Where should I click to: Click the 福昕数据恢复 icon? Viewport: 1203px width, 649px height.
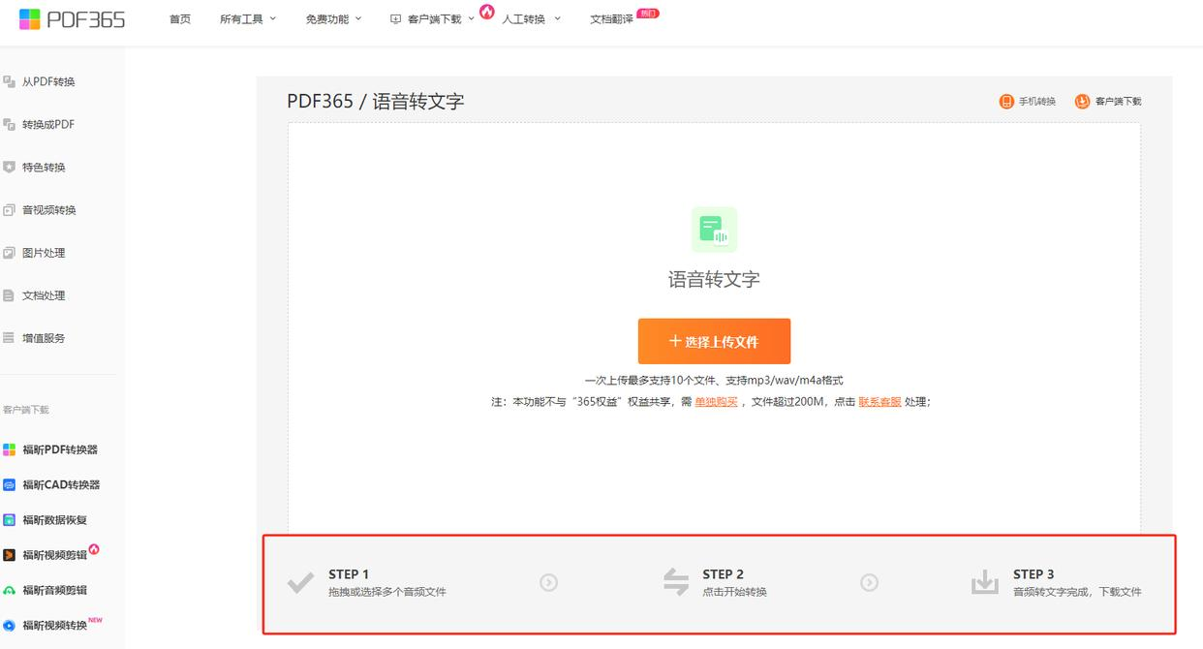click(10, 520)
